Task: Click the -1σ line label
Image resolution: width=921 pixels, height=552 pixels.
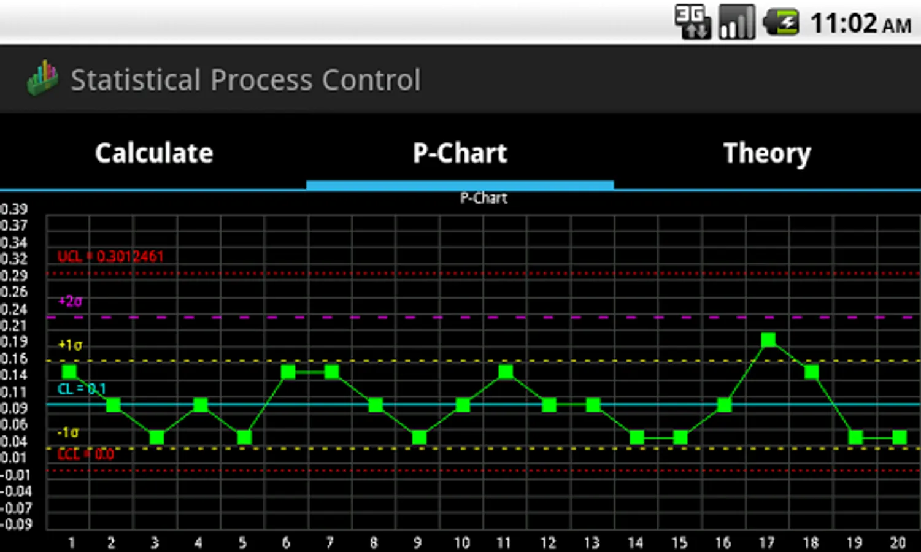Action: (x=68, y=432)
